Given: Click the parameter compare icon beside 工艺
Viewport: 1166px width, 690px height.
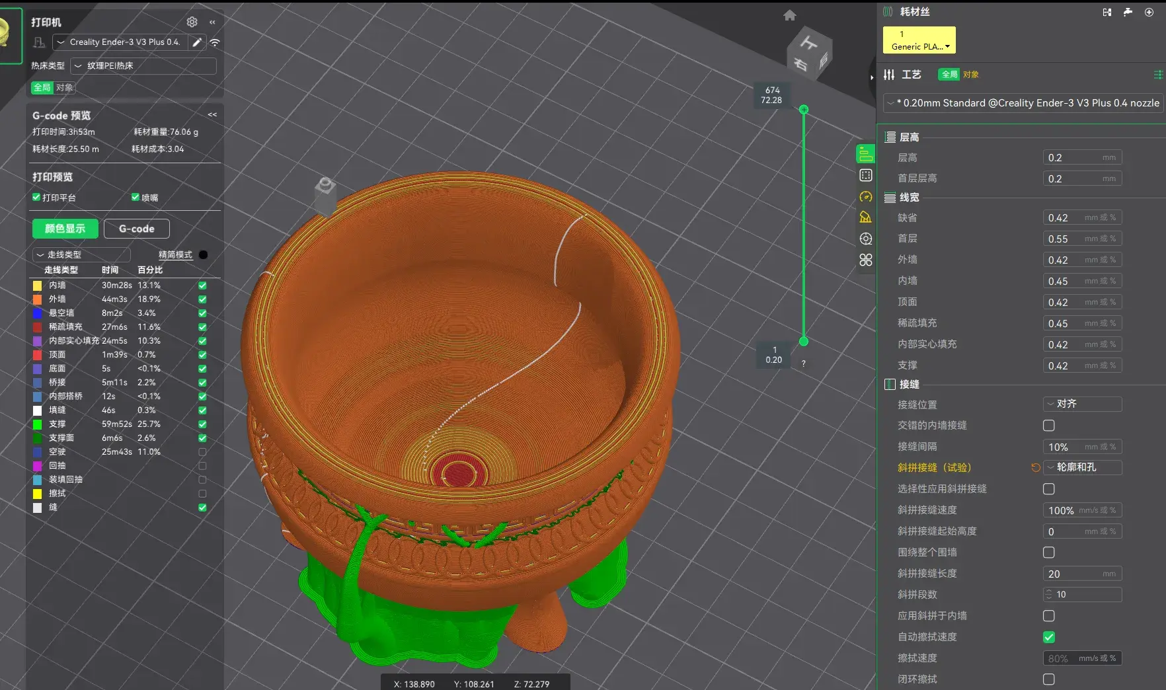Looking at the screenshot, I should click(1157, 75).
